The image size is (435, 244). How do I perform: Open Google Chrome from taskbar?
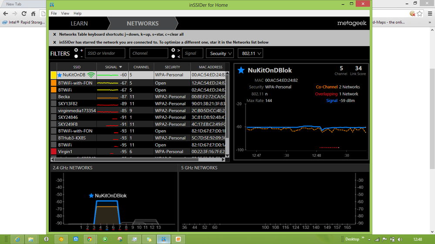[89, 239]
